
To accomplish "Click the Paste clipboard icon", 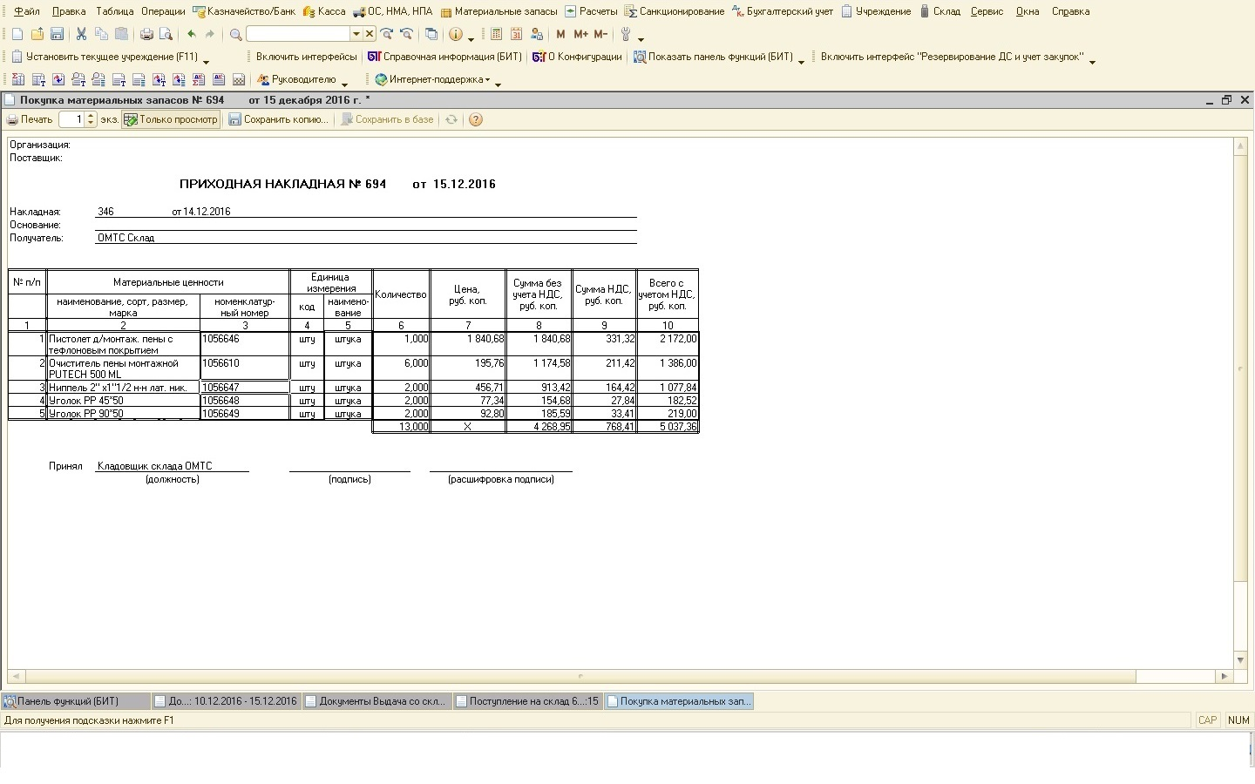I will pos(121,34).
